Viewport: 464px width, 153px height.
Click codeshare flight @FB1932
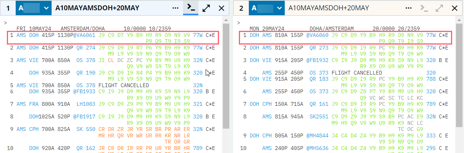pyautogui.click(x=317, y=60)
